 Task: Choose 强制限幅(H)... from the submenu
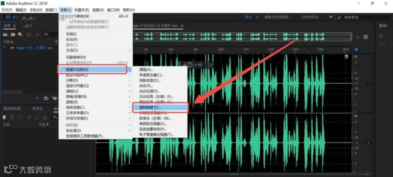pos(160,107)
